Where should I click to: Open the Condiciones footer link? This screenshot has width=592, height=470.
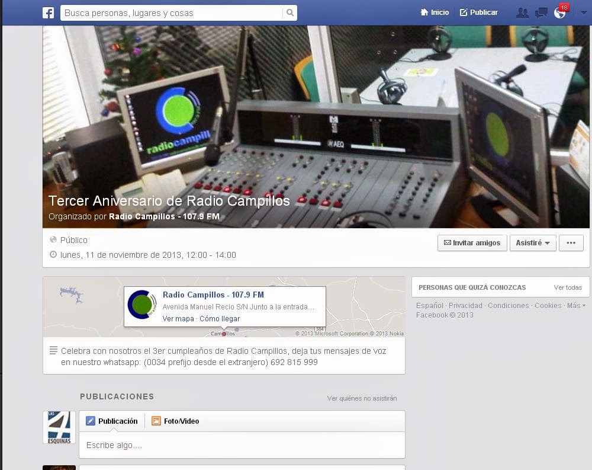(x=508, y=305)
